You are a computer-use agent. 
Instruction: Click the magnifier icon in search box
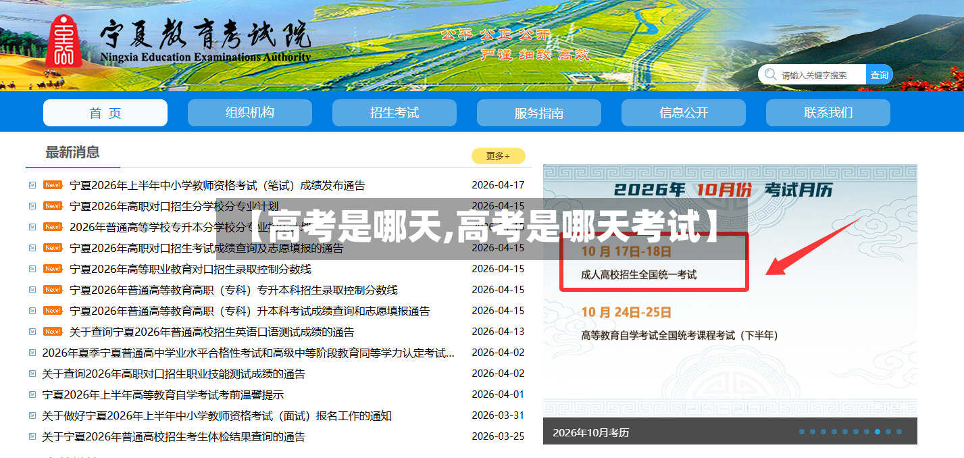pos(770,74)
